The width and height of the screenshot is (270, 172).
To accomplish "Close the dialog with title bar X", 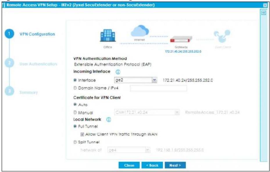I will pos(265,5).
